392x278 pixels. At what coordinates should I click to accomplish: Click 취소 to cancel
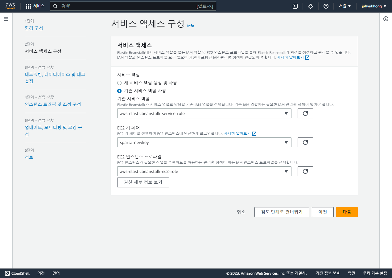point(241,212)
